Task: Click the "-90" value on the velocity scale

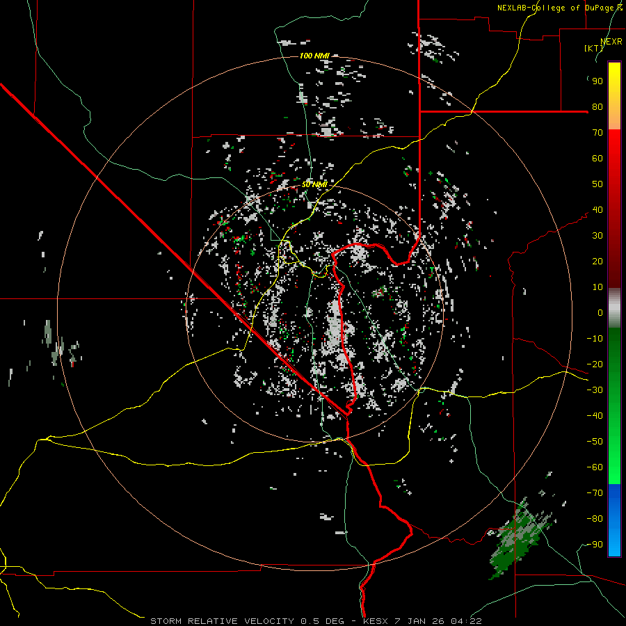Action: pyautogui.click(x=595, y=544)
